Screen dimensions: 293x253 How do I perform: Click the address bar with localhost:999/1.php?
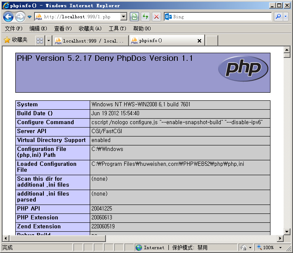(x=77, y=17)
